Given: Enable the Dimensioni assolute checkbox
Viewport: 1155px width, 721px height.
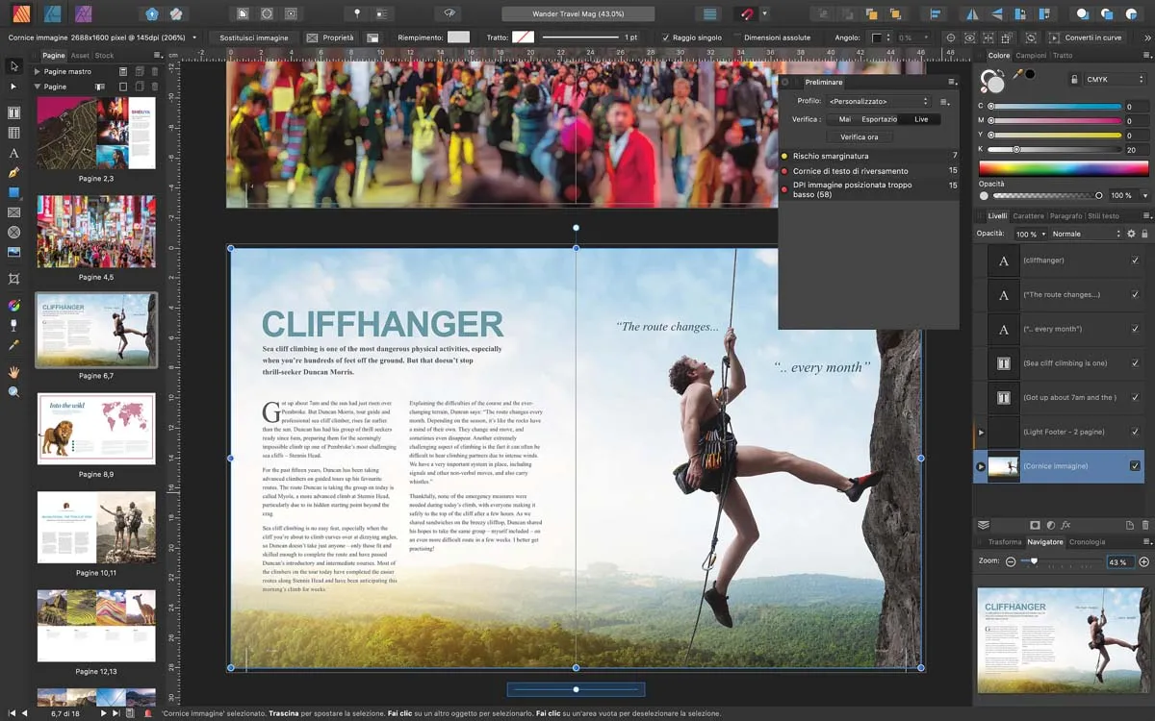Looking at the screenshot, I should tap(737, 36).
